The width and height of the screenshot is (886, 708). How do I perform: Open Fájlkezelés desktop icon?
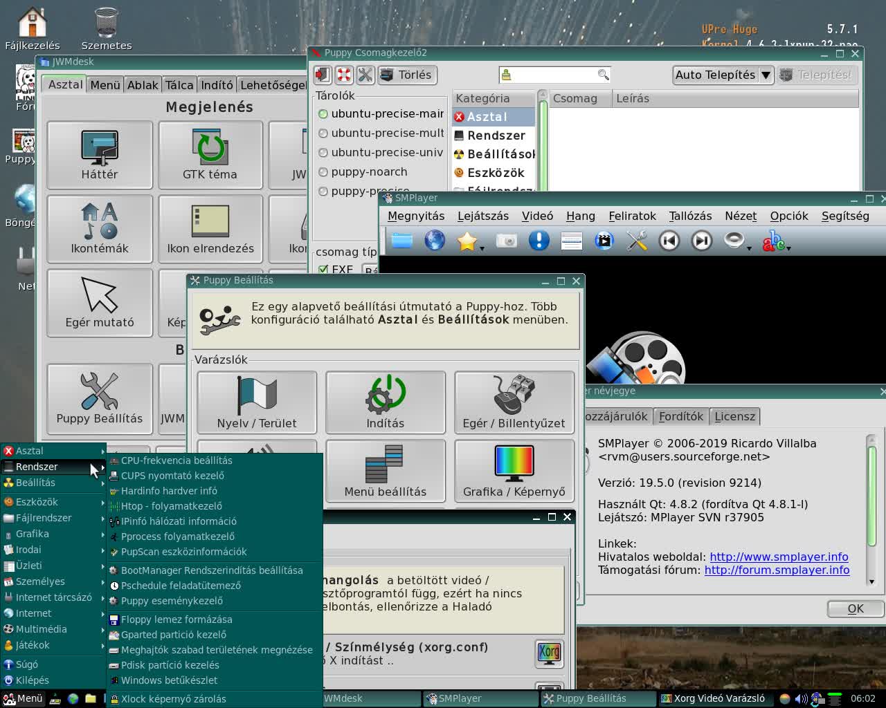click(x=33, y=29)
